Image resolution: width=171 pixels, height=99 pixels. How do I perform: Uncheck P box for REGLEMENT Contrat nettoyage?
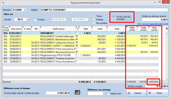pyautogui.click(x=77, y=36)
